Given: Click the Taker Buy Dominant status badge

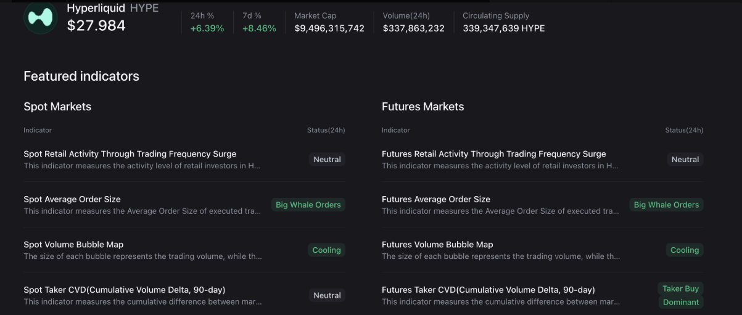Looking at the screenshot, I should [x=680, y=295].
